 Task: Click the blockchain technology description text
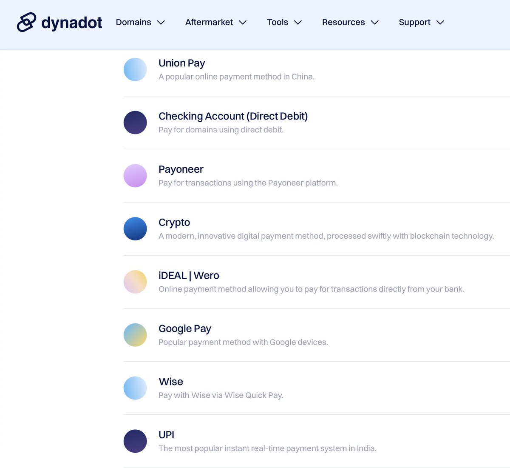326,236
